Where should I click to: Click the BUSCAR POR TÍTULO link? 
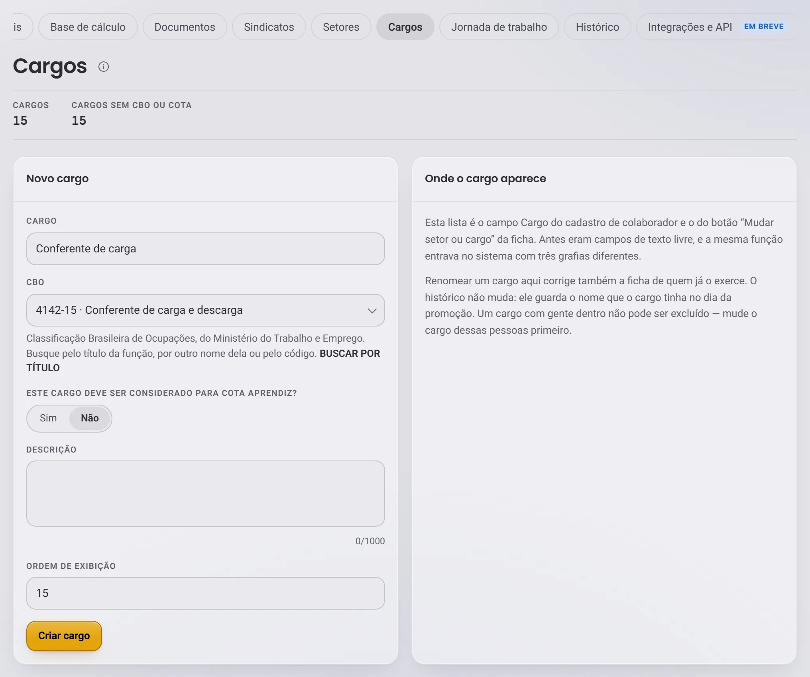pyautogui.click(x=203, y=360)
